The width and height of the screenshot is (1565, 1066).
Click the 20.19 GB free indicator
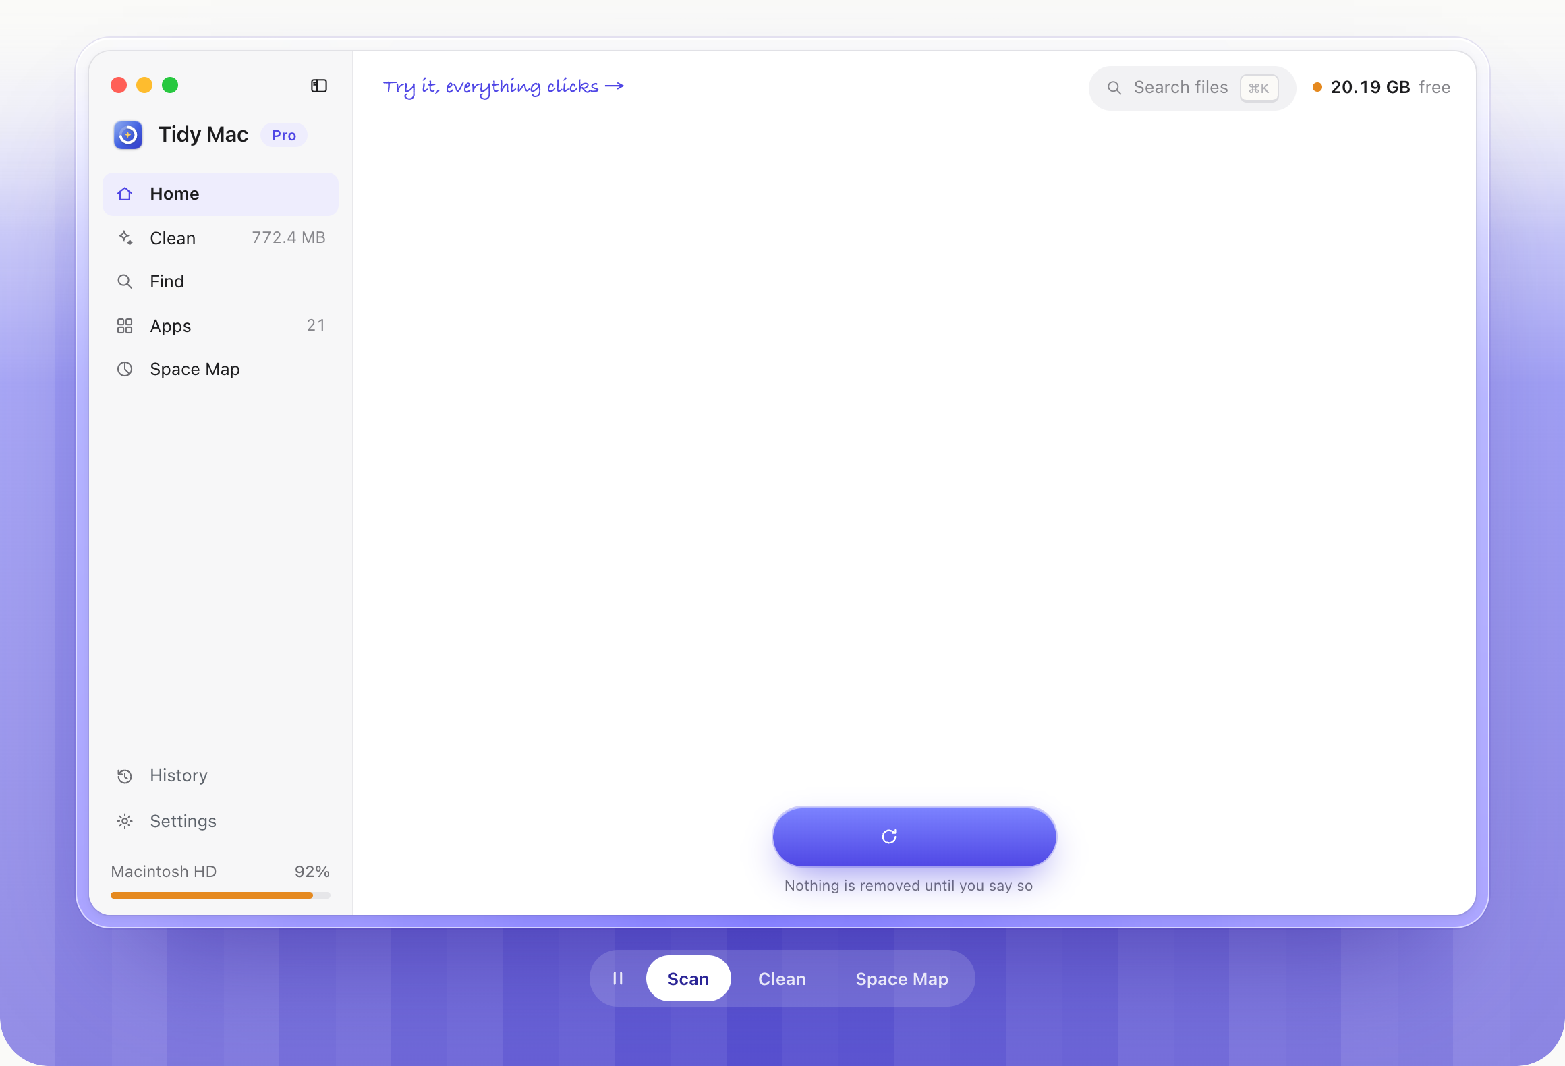click(1382, 88)
